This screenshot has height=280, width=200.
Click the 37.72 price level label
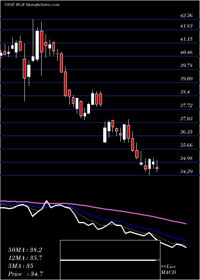[186, 106]
